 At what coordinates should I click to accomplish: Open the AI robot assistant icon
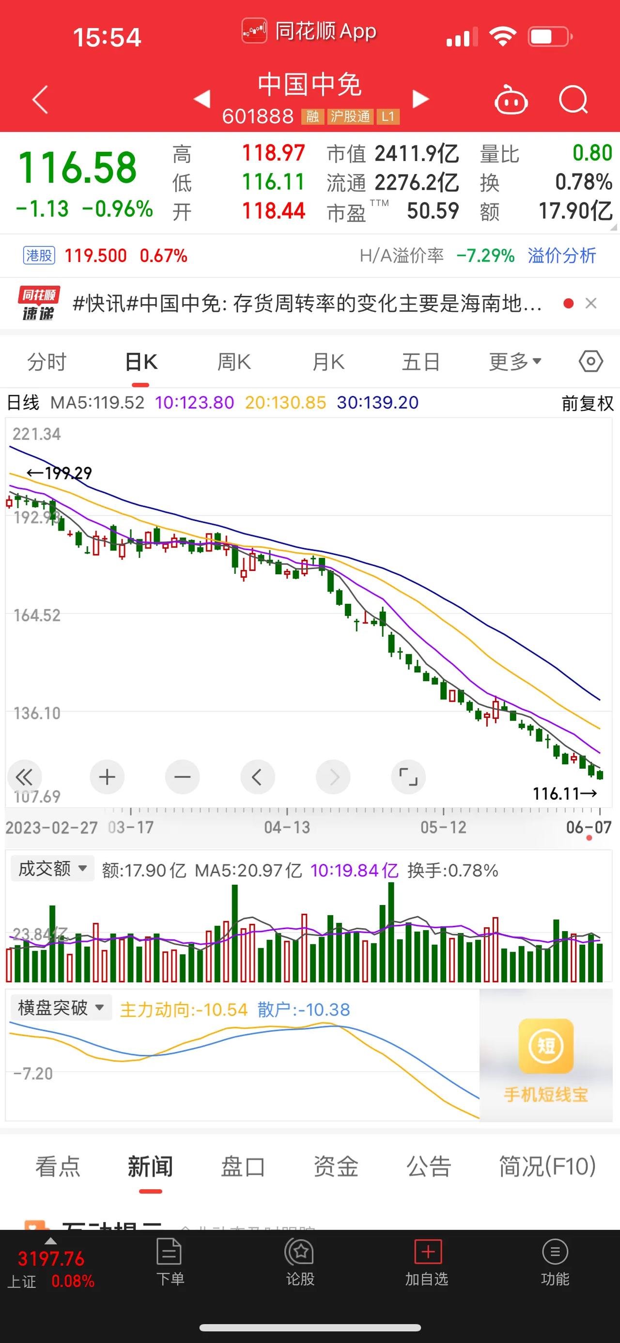point(511,99)
